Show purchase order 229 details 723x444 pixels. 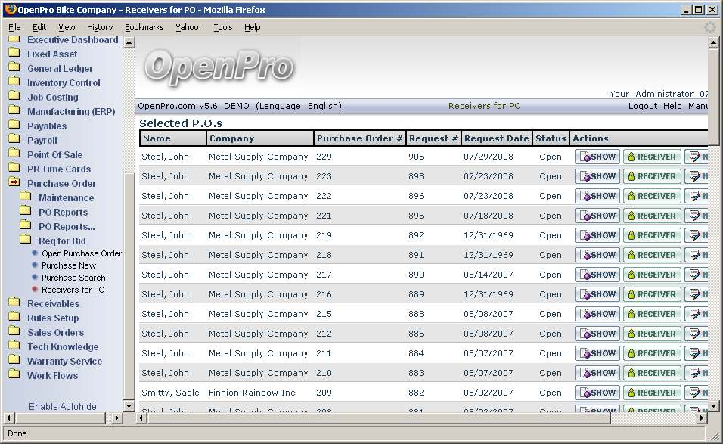597,157
